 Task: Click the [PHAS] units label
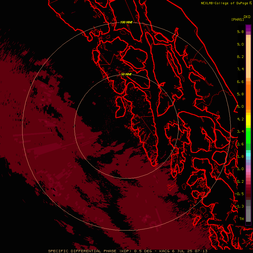(238, 19)
